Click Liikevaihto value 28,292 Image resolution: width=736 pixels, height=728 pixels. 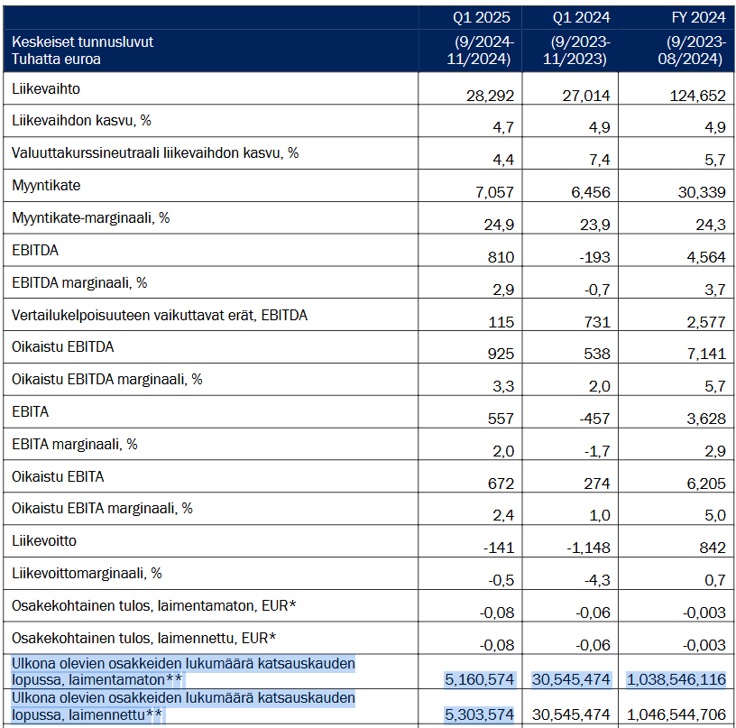490,96
